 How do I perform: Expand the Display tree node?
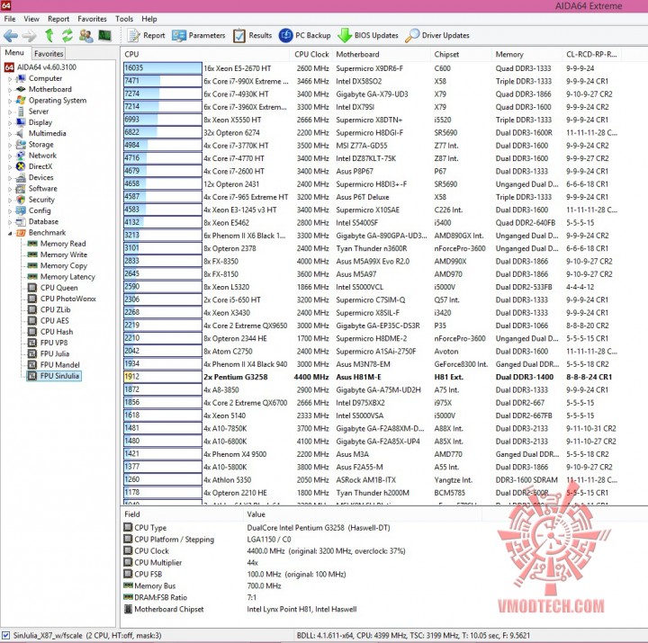[10, 122]
